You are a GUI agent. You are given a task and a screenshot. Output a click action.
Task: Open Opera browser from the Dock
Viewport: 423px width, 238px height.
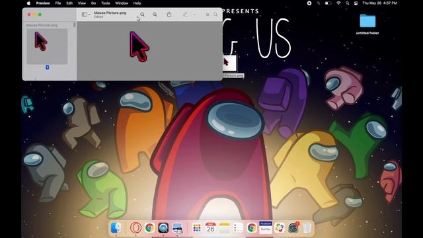pos(135,227)
